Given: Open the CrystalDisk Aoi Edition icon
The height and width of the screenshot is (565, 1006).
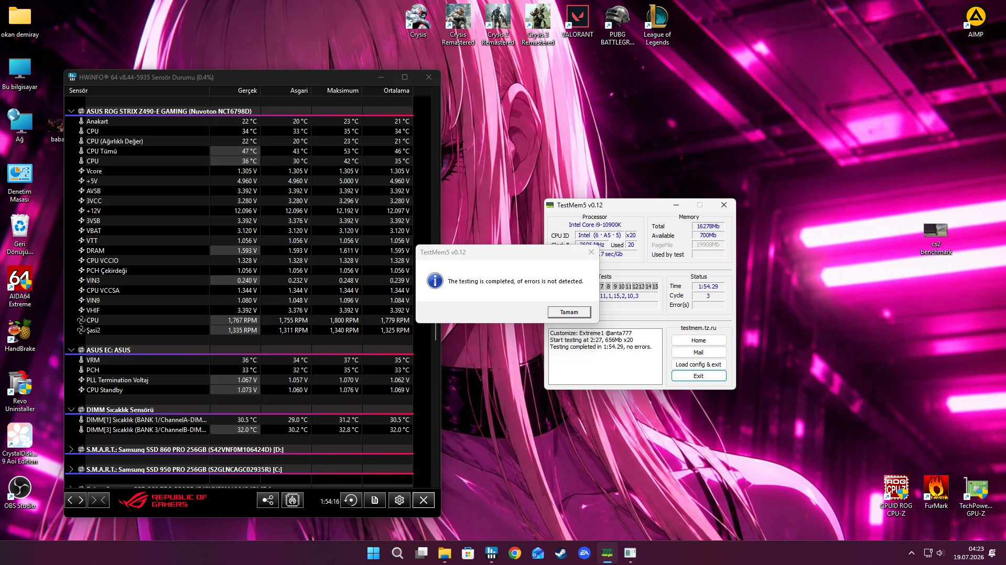Looking at the screenshot, I should (x=20, y=444).
